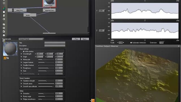Image resolution: width=181 pixels, height=102 pixels.
Task: Click the Ridge smoothness value field
Action: coord(59,99)
